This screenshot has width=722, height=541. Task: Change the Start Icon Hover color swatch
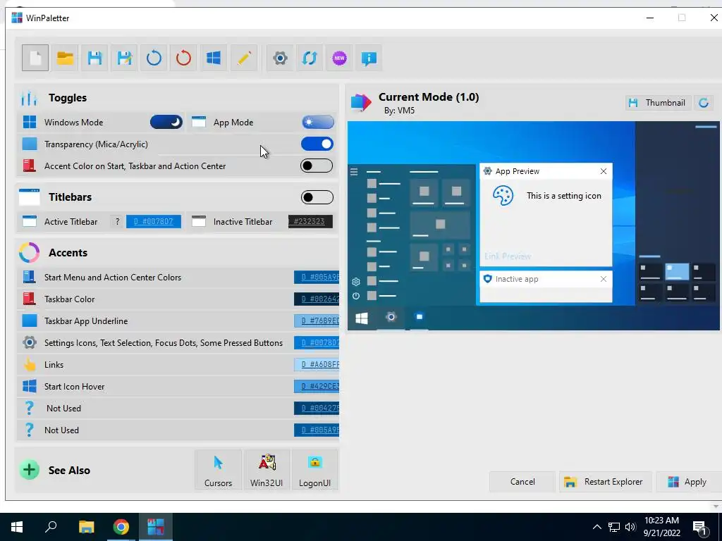click(317, 387)
